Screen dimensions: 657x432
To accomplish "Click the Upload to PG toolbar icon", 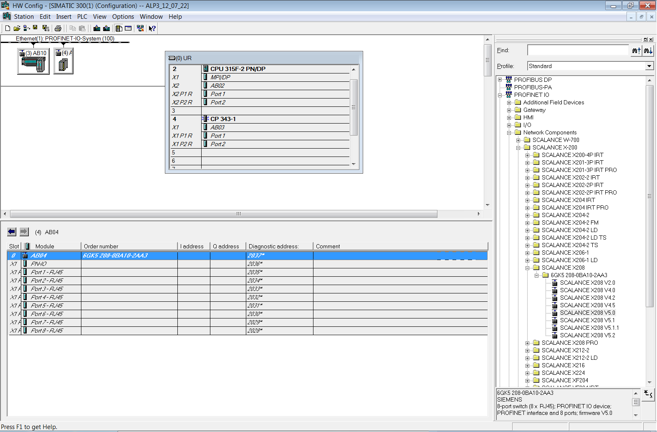I will [x=106, y=28].
